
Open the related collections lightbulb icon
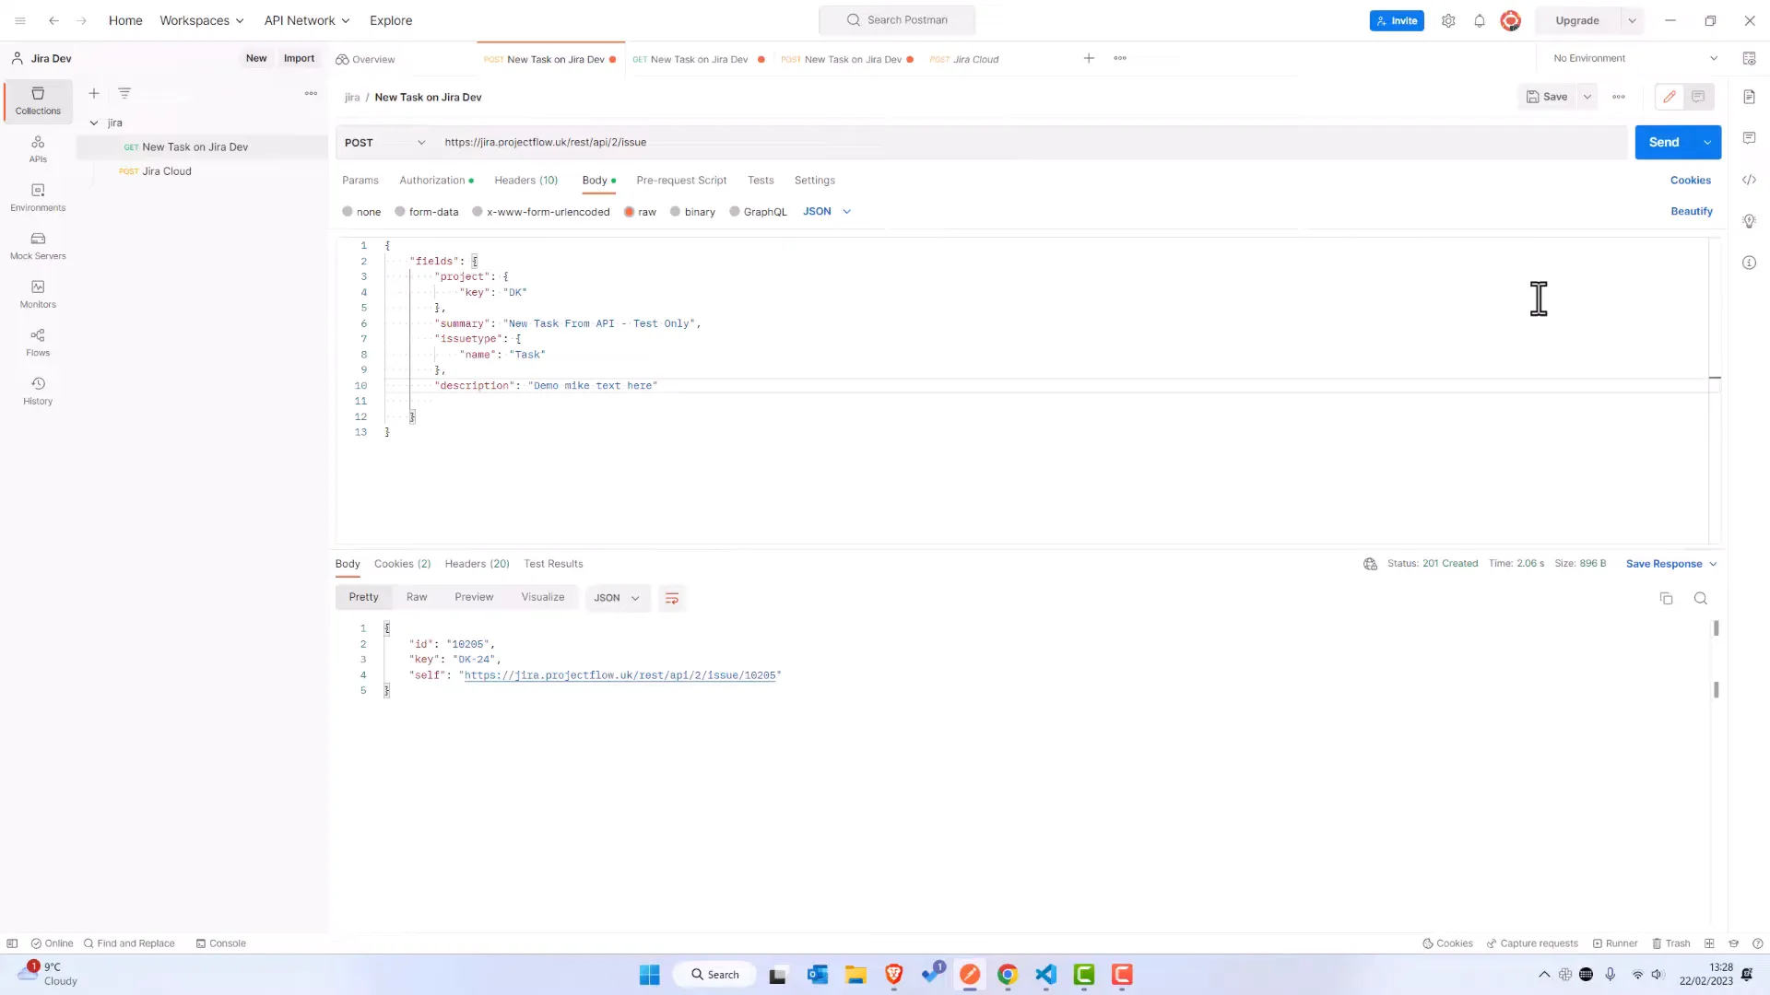[x=1749, y=221]
